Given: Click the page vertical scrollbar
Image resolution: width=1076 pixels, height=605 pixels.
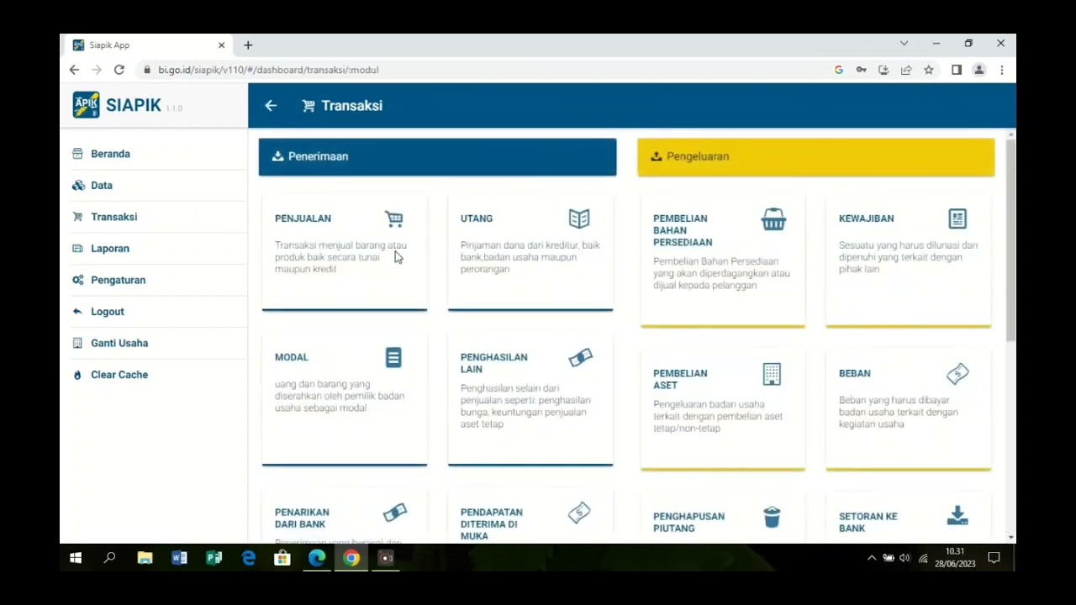Looking at the screenshot, I should [x=1010, y=239].
